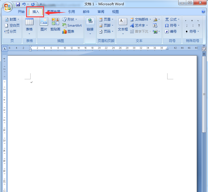Insert a blank page with 空白页

coord(12,25)
